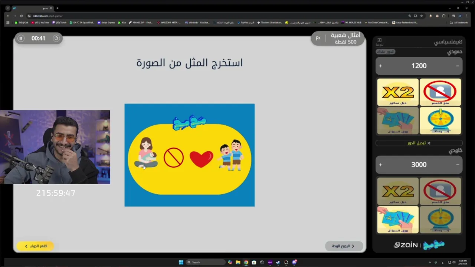Use خلودي's بوق السؤال cards power-up
The image size is (475, 267).
[398, 220]
